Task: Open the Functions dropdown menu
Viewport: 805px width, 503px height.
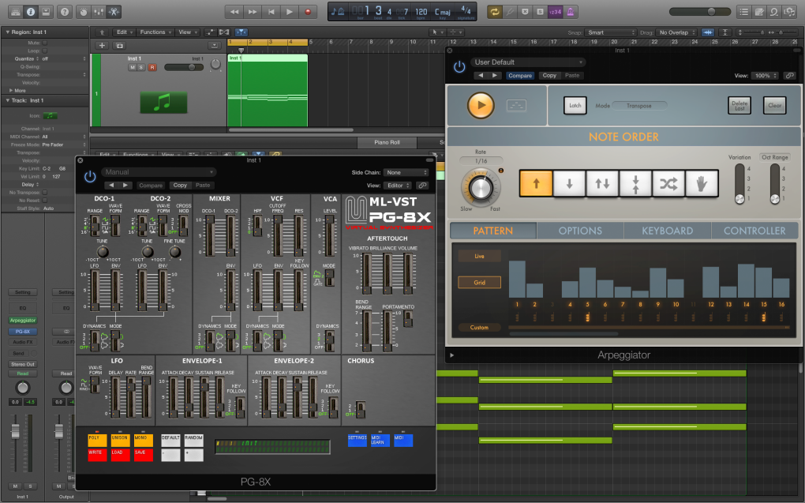Action: coord(155,32)
